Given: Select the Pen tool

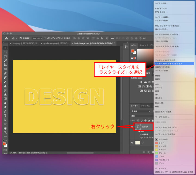Looking at the screenshot, I should [x=5, y=111].
